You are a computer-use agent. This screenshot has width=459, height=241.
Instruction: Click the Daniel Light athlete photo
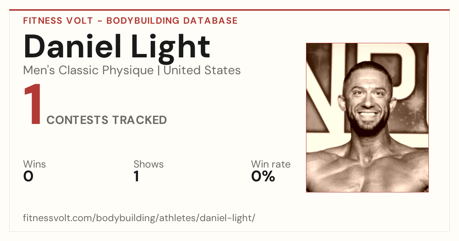pyautogui.click(x=367, y=117)
